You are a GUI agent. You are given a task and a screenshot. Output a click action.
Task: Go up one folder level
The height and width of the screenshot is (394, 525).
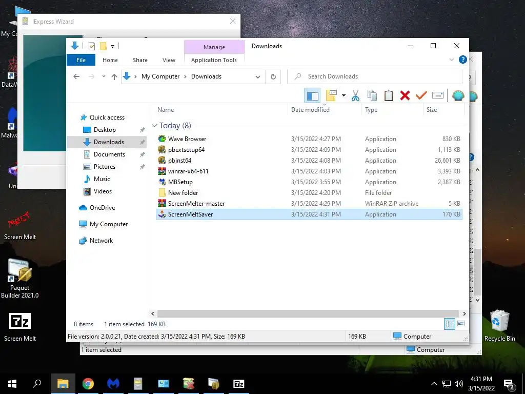(x=114, y=77)
